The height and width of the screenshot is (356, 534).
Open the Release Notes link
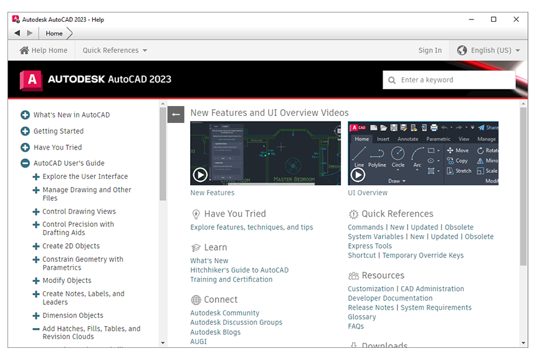371,307
